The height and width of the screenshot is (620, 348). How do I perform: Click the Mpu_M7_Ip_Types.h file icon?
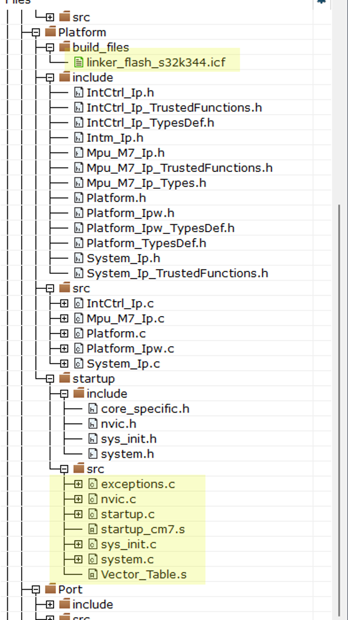click(79, 183)
